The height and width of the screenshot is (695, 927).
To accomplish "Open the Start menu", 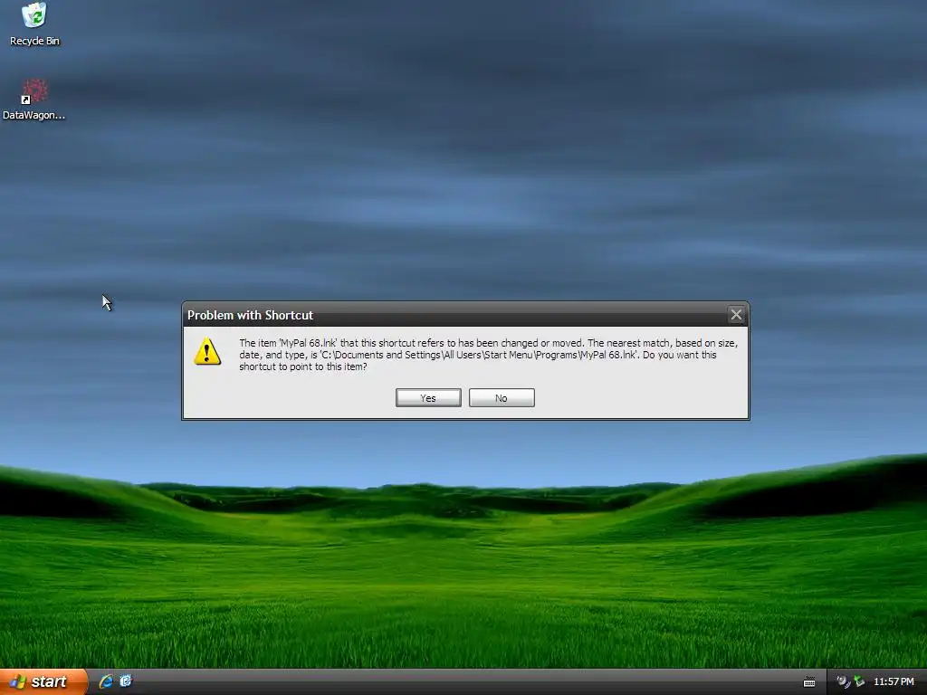I will click(43, 681).
